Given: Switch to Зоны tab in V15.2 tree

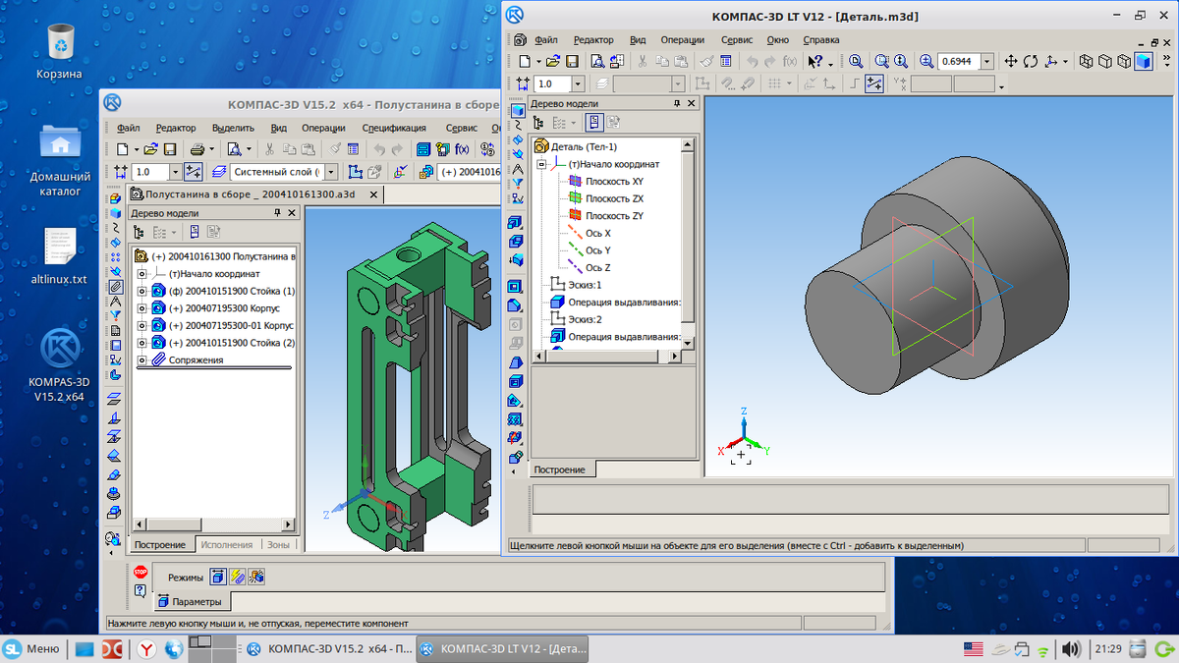Looking at the screenshot, I should 279,544.
